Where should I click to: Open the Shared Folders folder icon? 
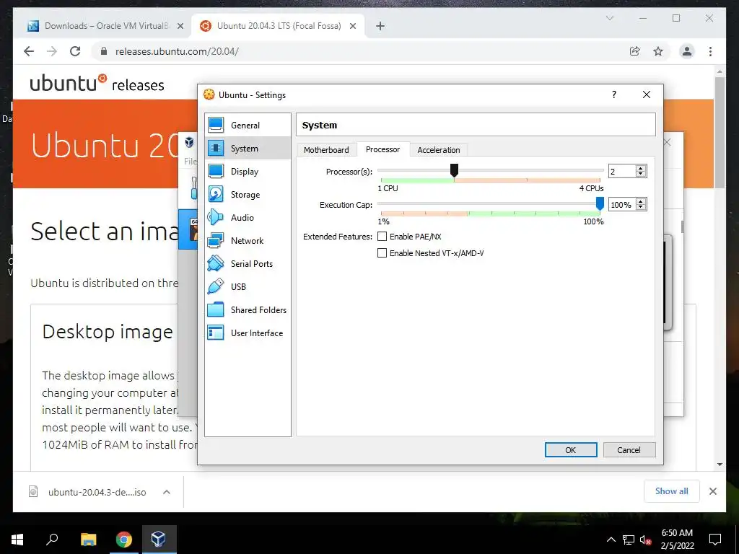pyautogui.click(x=216, y=309)
